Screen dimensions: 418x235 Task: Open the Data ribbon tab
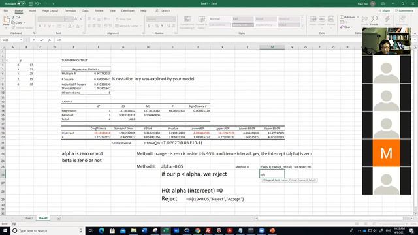click(x=86, y=11)
